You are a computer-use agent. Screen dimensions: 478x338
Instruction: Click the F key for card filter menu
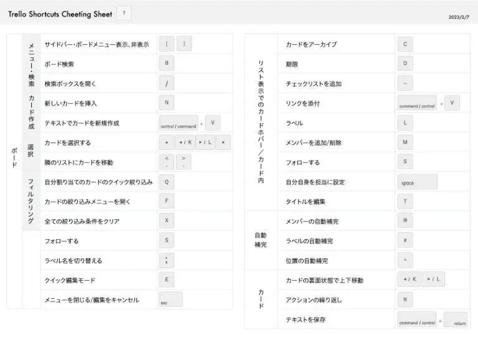click(166, 202)
